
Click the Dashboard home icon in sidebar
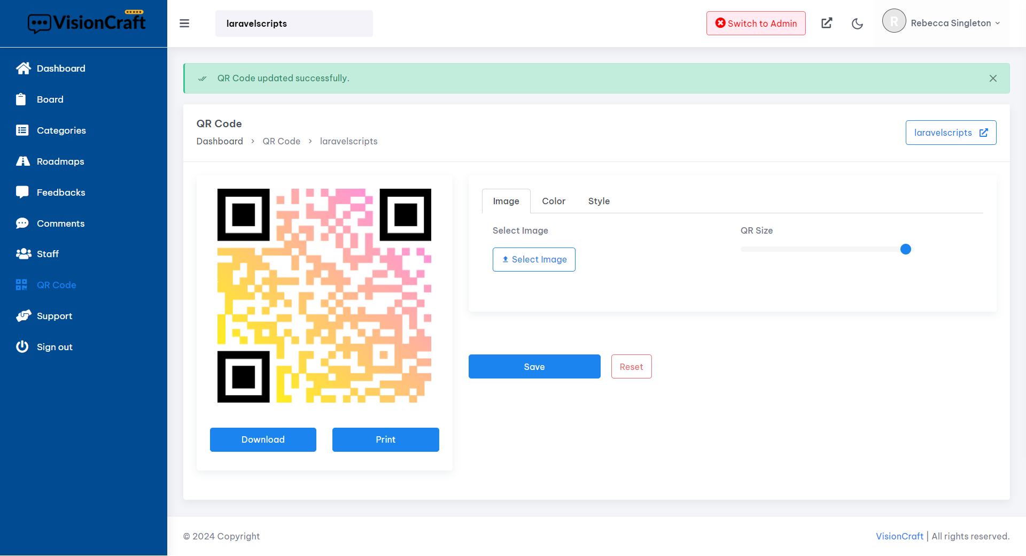[x=23, y=68]
